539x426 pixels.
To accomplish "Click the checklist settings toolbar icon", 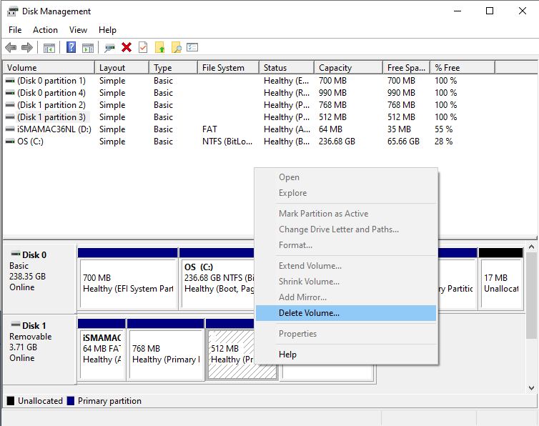I will (192, 48).
